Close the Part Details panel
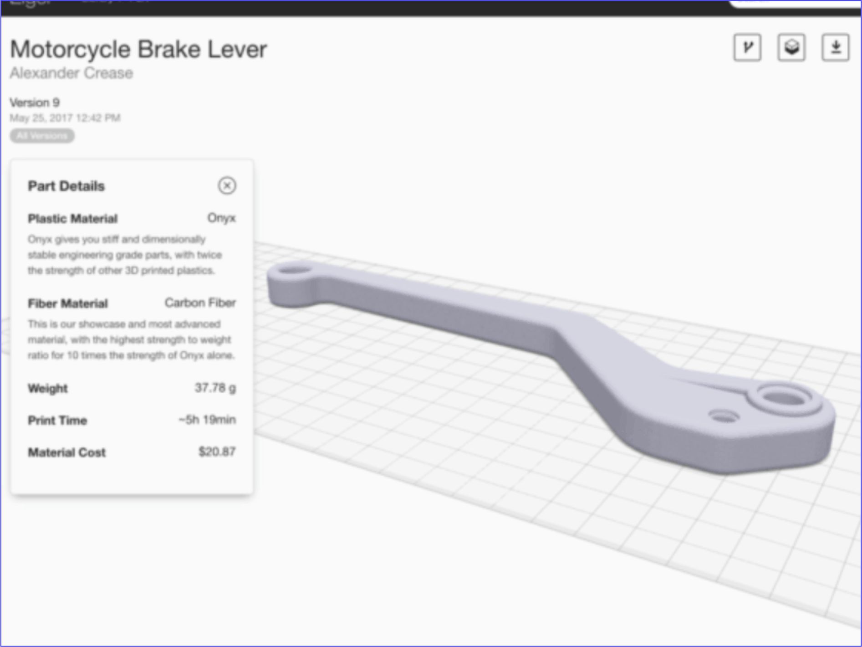Screen dimensions: 862x647 227,186
